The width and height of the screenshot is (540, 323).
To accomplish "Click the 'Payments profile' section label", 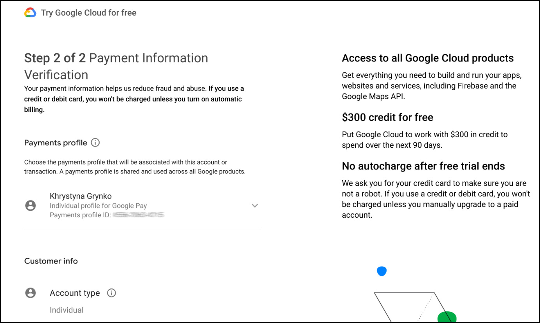I will (56, 143).
